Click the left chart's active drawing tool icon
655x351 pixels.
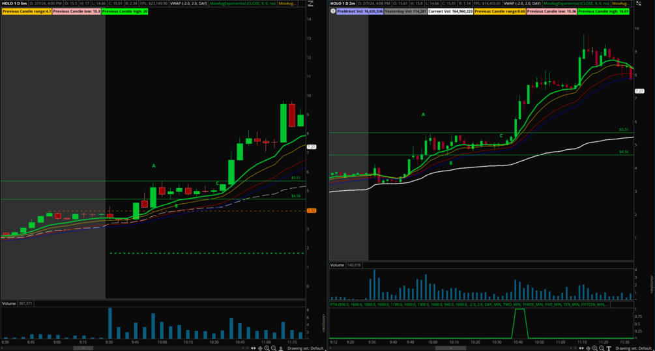pos(281,348)
